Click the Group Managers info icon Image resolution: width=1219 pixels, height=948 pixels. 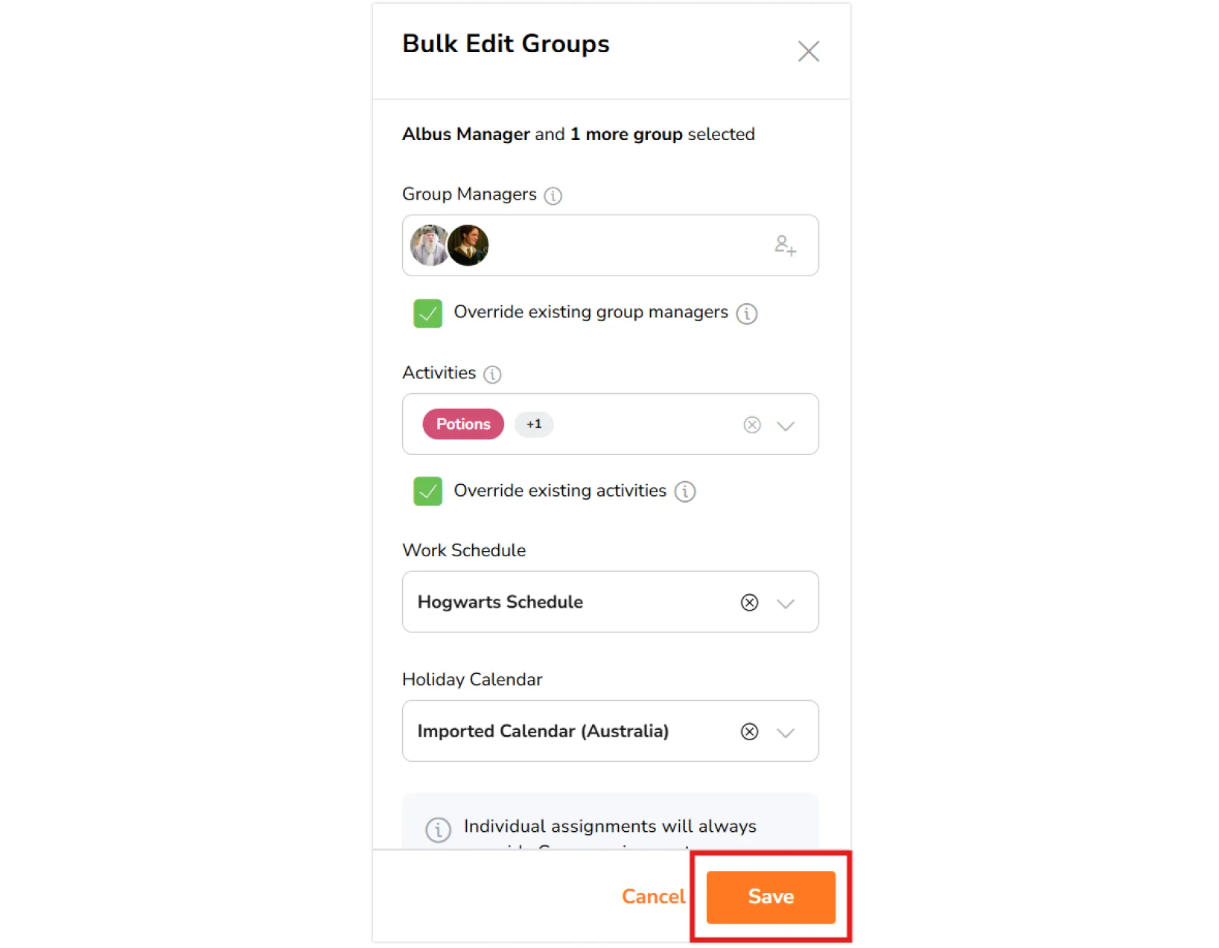coord(553,195)
